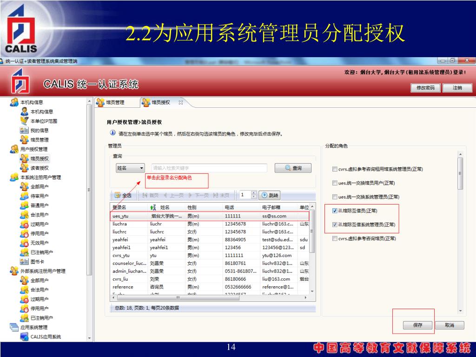Open 过期用户 icon under 本系统注册用户管理
476x357 pixels.
(x=24, y=225)
